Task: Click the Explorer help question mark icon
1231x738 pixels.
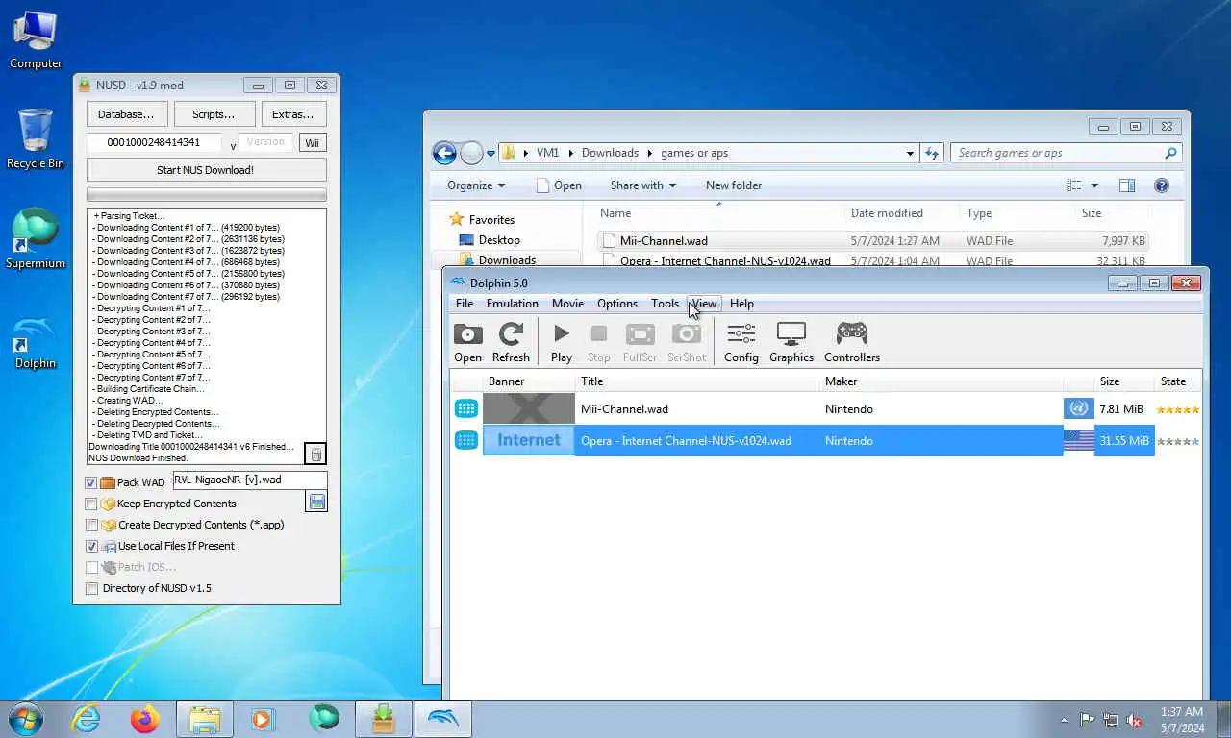Action: (x=1162, y=185)
